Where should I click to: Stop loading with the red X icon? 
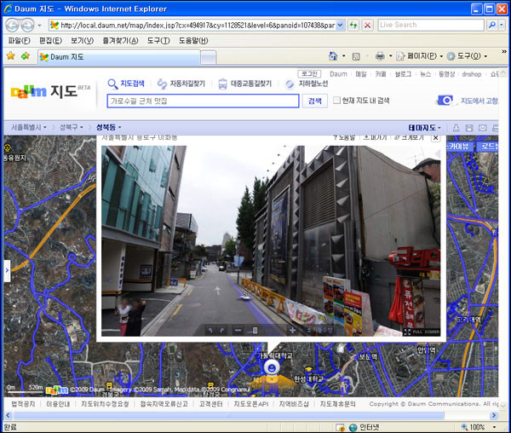pos(368,25)
